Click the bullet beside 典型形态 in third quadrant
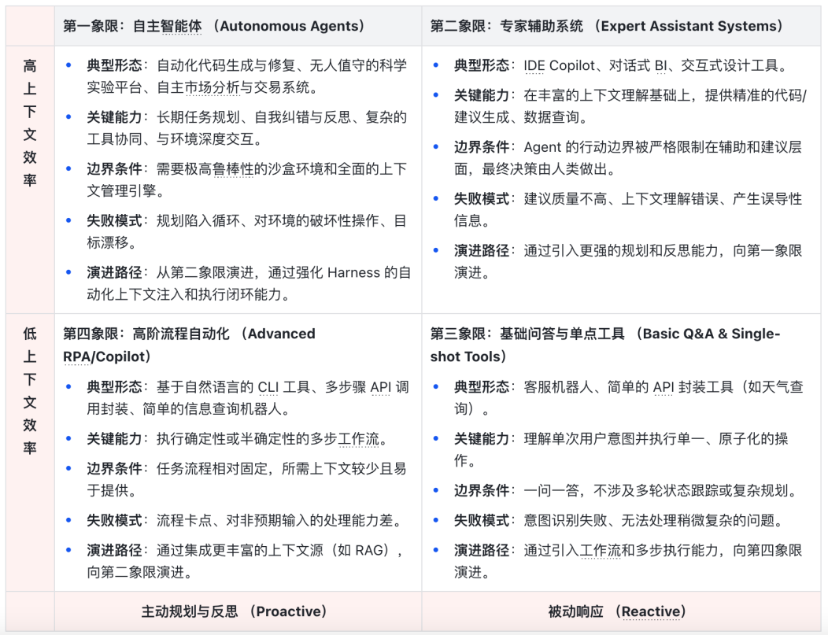 coord(435,386)
